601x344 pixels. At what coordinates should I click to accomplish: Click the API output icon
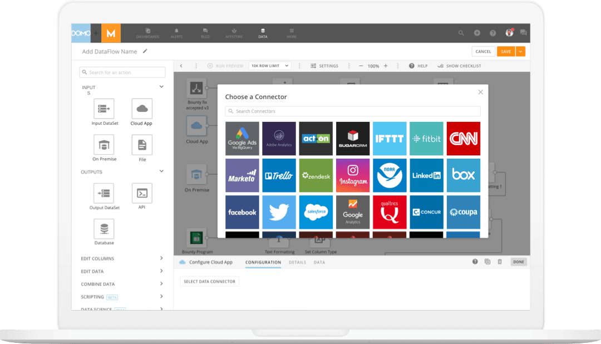point(142,193)
